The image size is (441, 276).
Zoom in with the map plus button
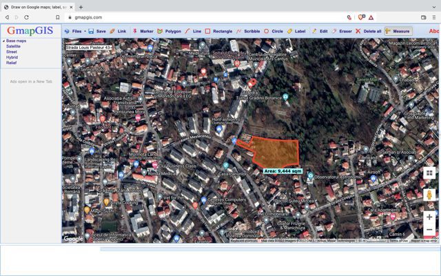pyautogui.click(x=429, y=217)
